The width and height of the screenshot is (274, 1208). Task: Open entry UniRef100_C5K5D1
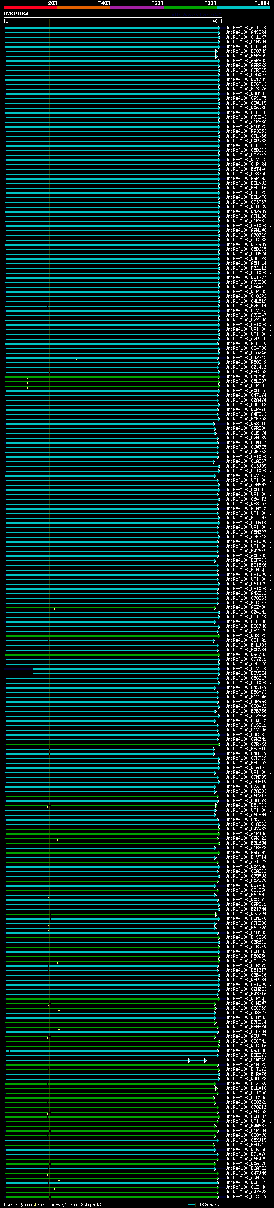tap(245, 386)
